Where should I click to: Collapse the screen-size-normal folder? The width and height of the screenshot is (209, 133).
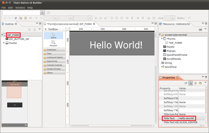160,35
